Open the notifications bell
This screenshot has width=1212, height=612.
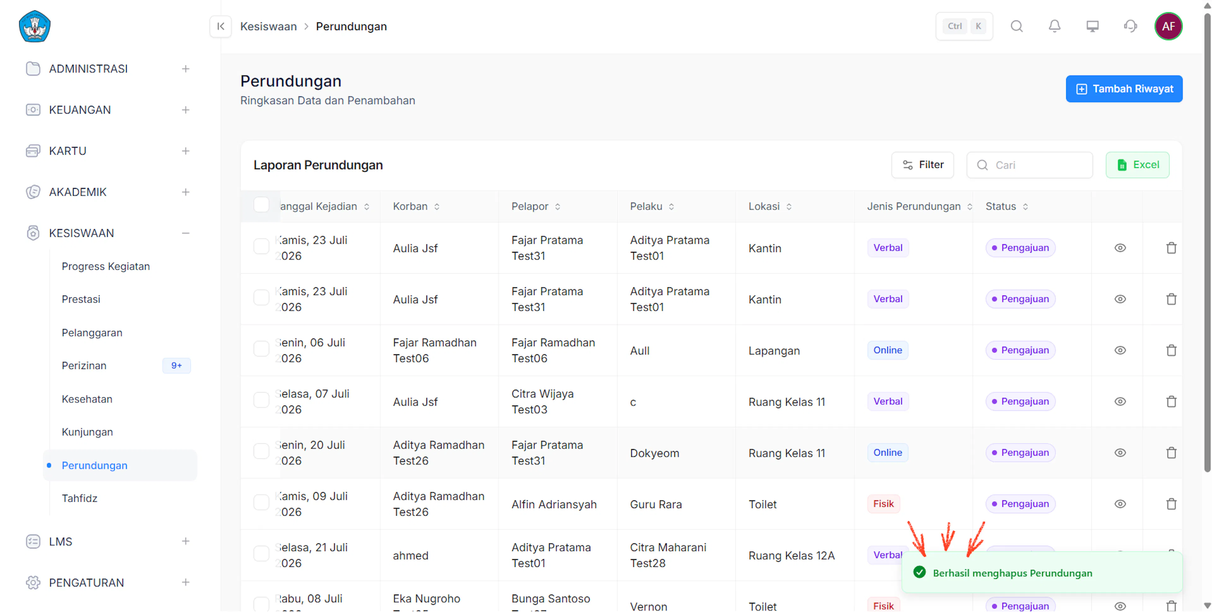[1055, 26]
